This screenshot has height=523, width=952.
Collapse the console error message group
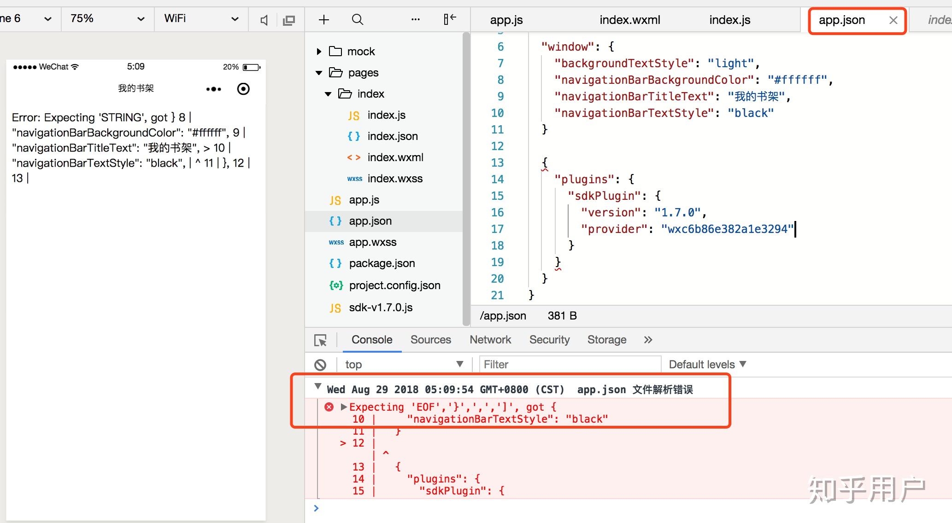[318, 387]
